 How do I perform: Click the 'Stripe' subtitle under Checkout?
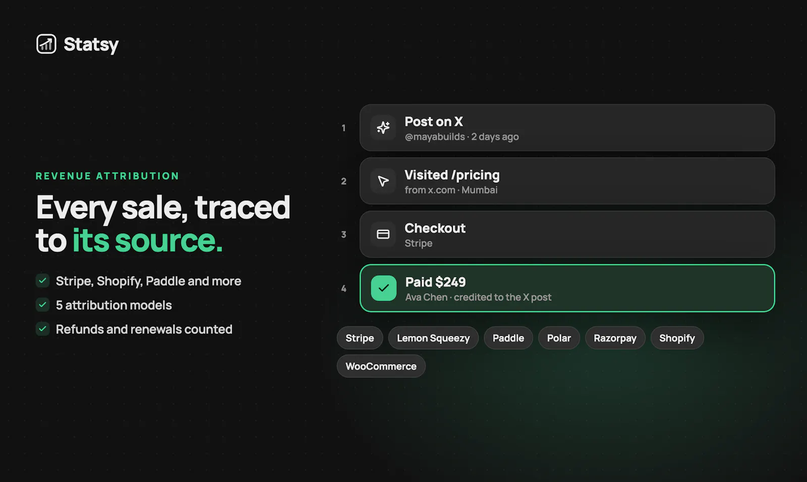[418, 243]
